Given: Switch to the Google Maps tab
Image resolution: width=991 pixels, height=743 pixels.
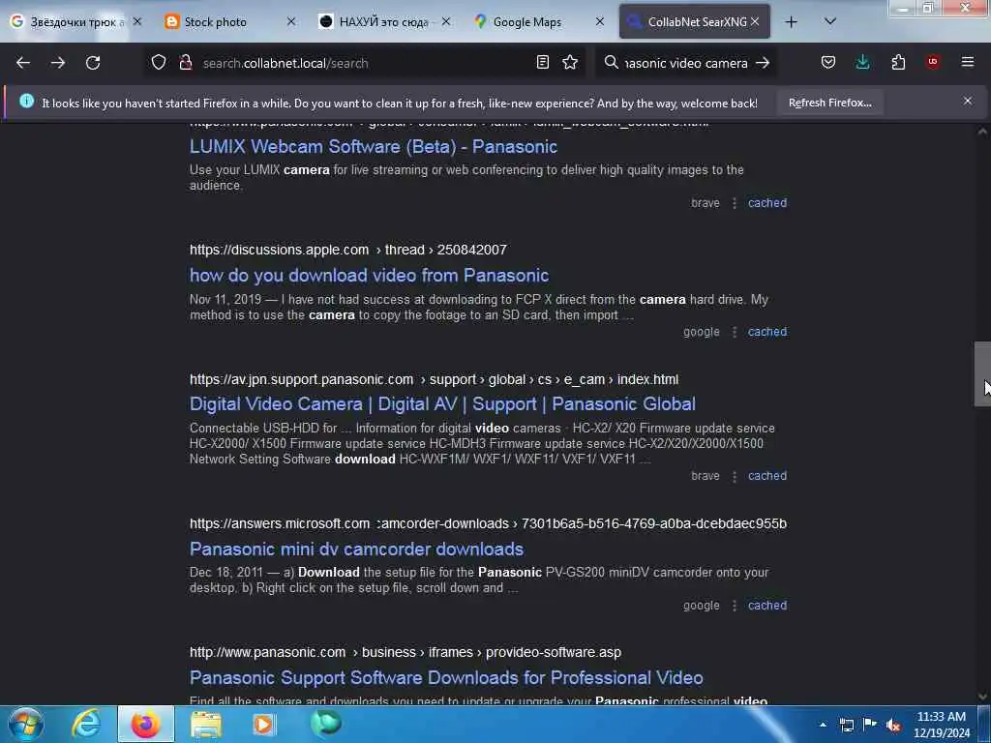Looking at the screenshot, I should tap(527, 22).
